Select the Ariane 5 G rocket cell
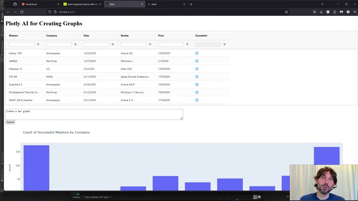Image resolution: width=358 pixels, height=201 pixels. (127, 100)
